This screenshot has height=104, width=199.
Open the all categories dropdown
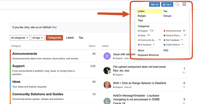20,38
